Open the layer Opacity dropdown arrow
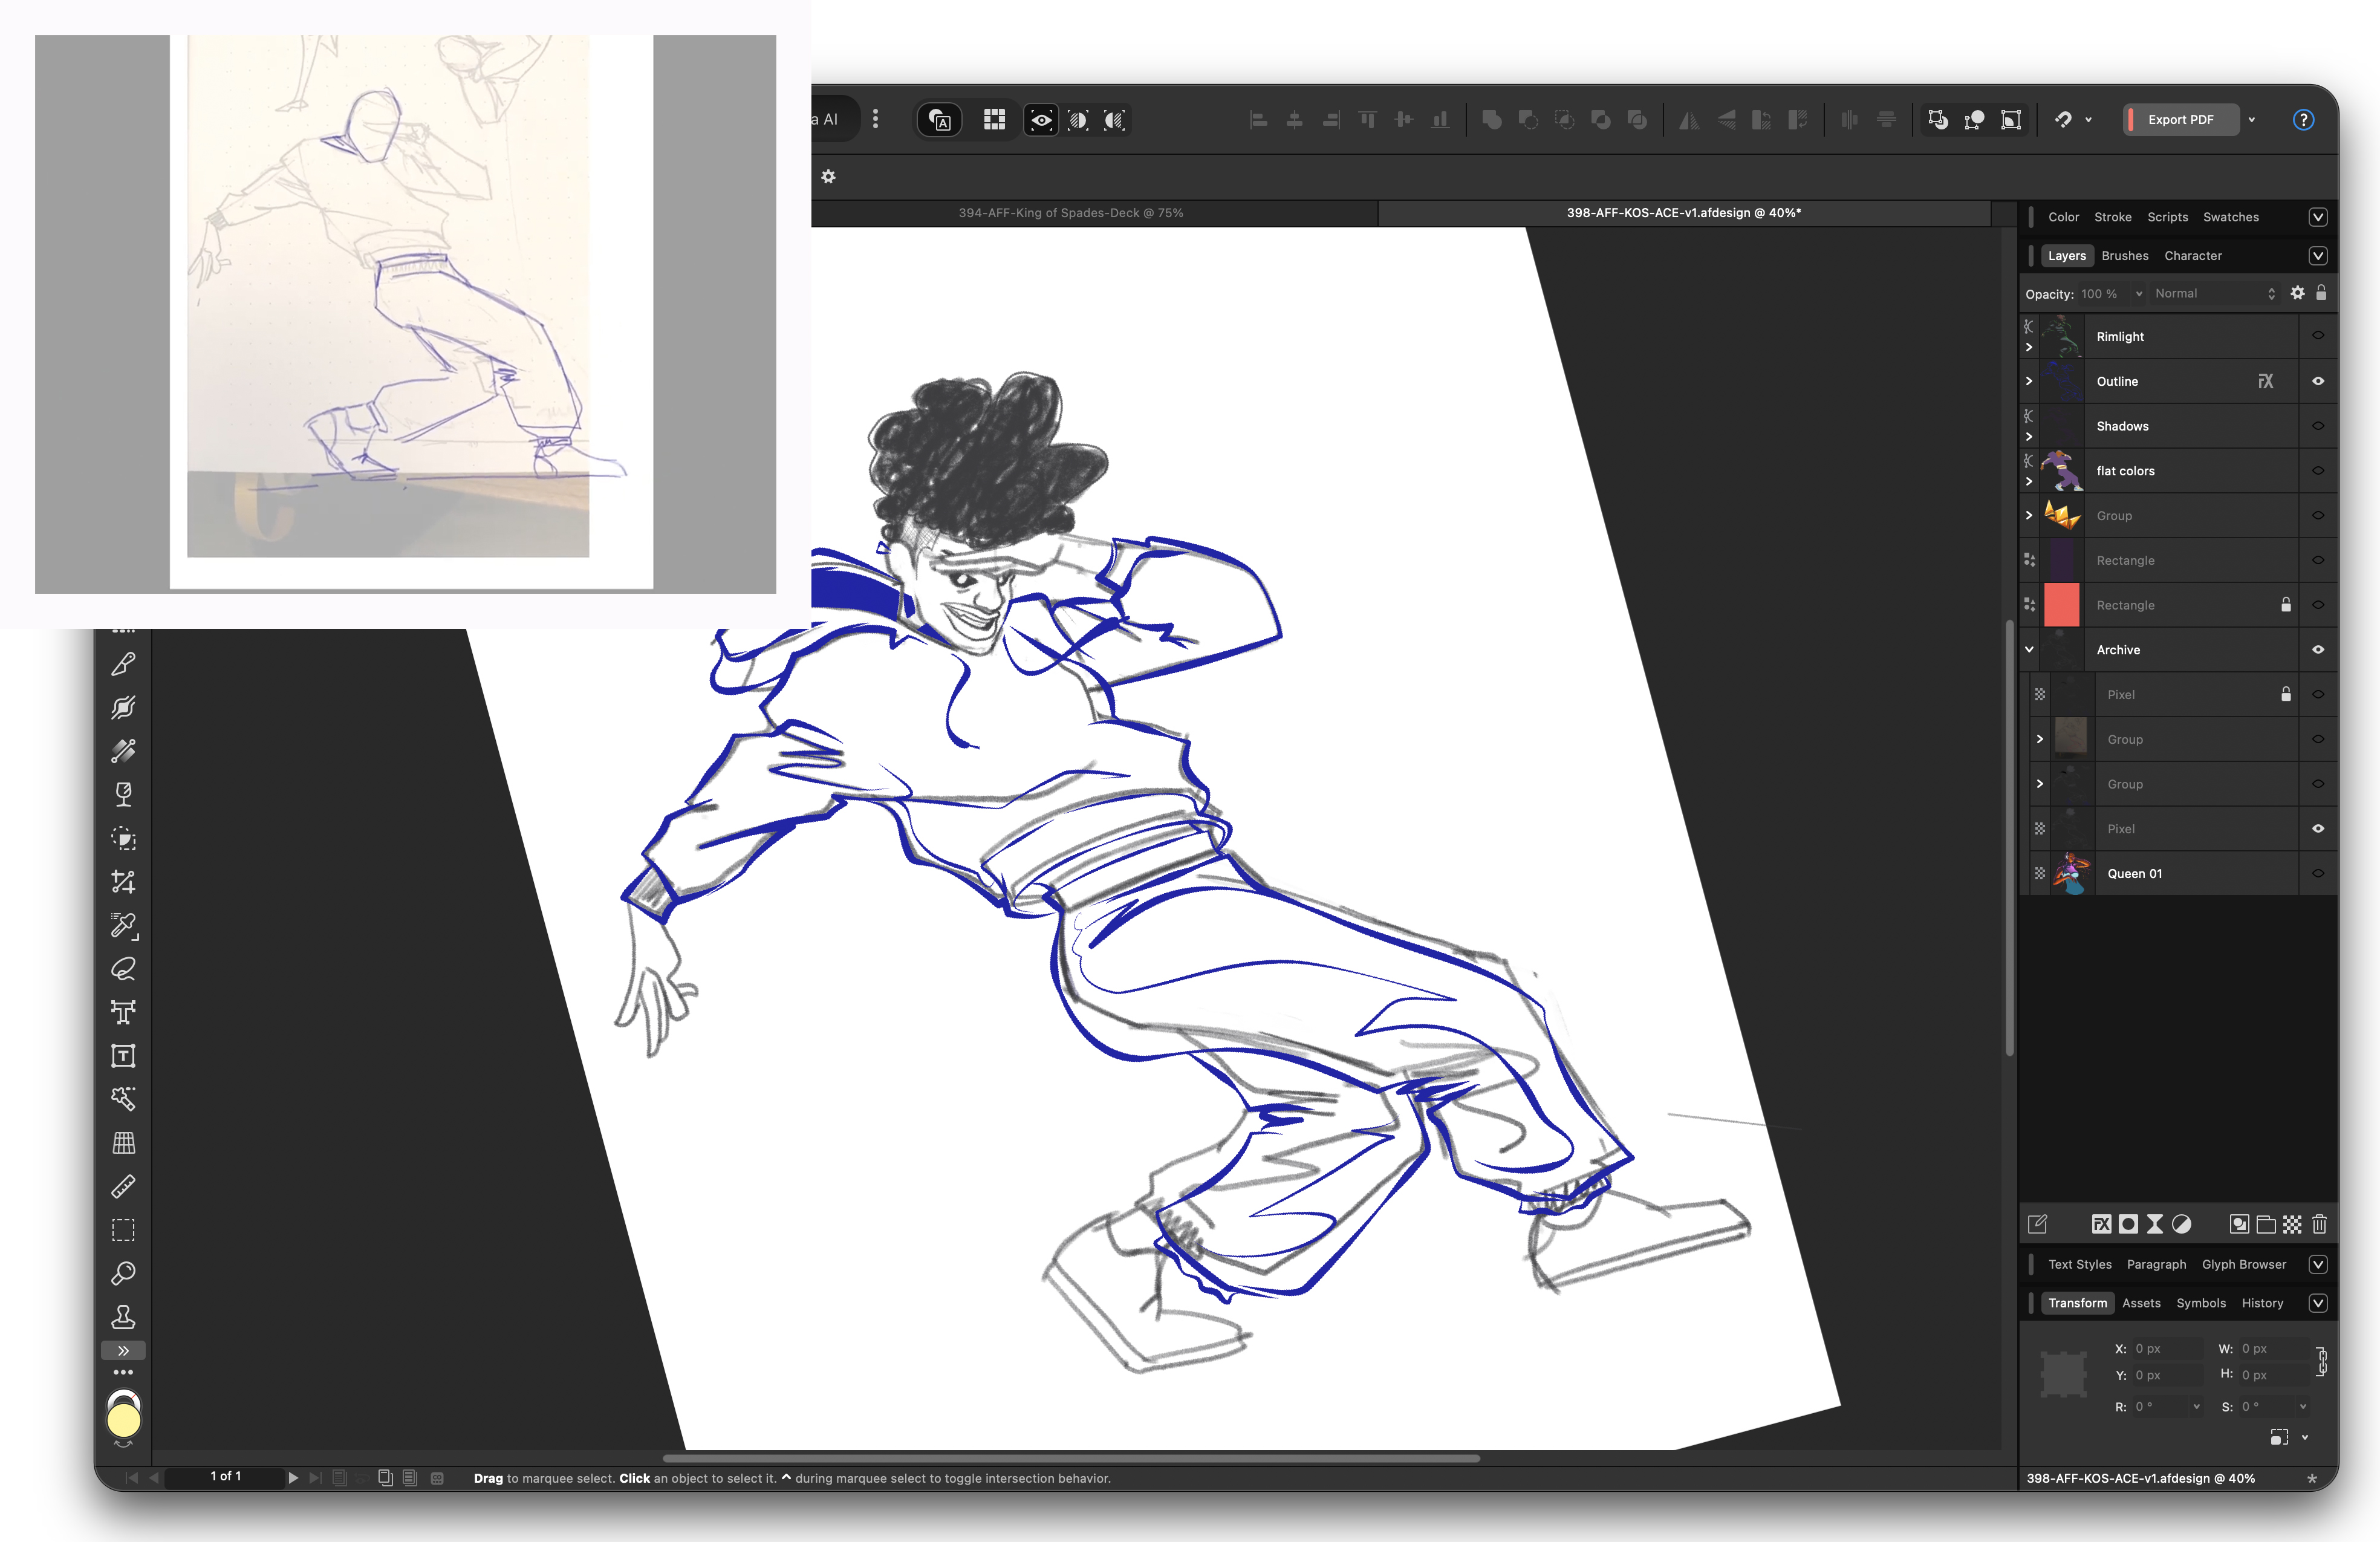Image resolution: width=2380 pixels, height=1542 pixels. [2138, 294]
